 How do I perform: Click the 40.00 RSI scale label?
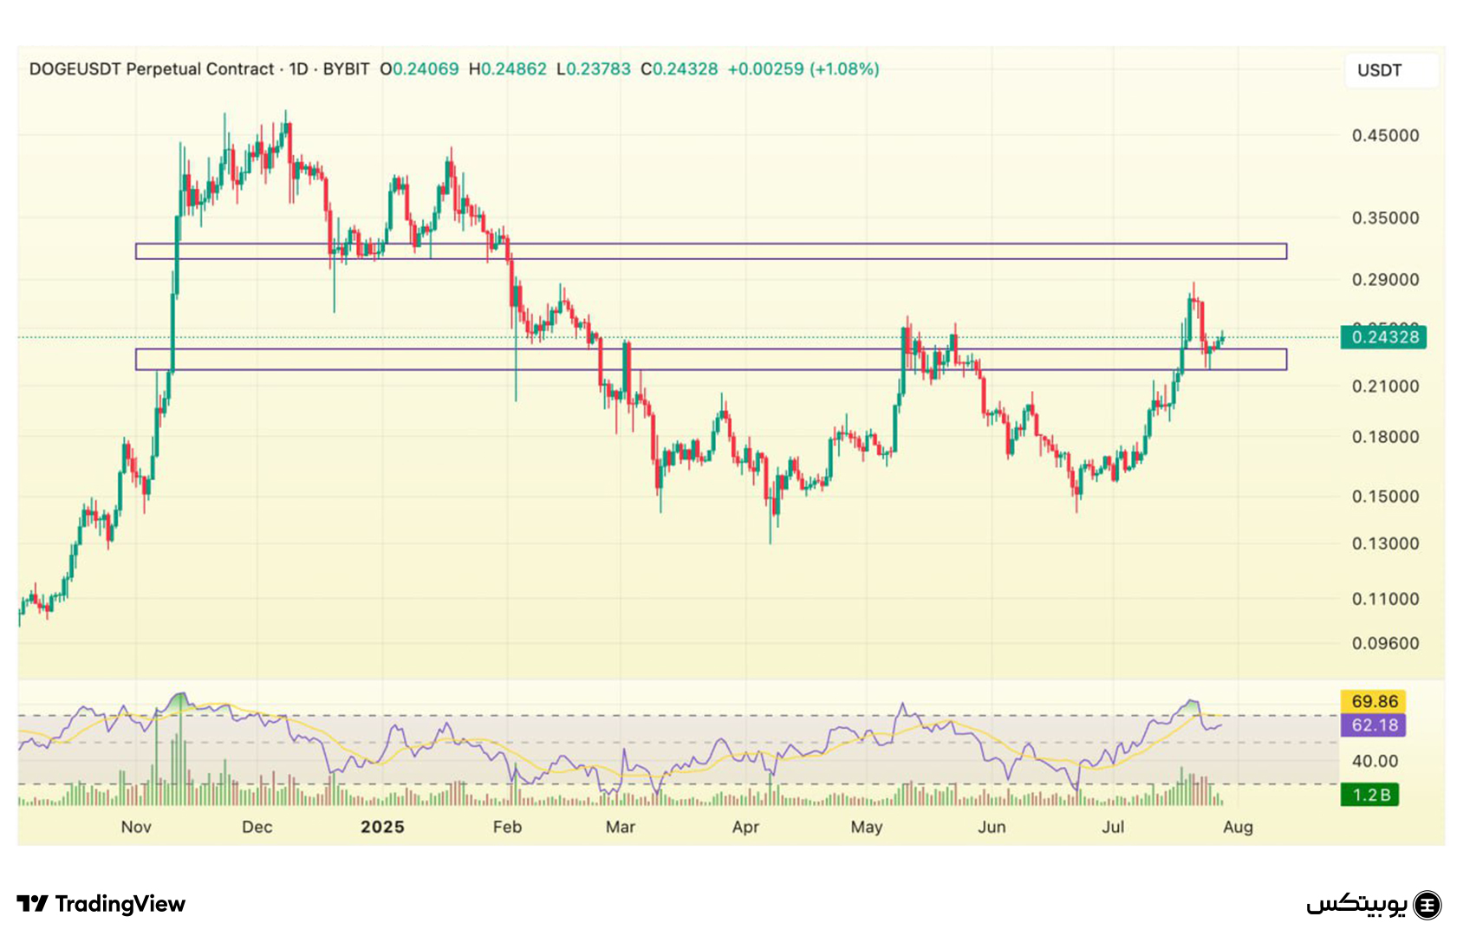[x=1375, y=761]
